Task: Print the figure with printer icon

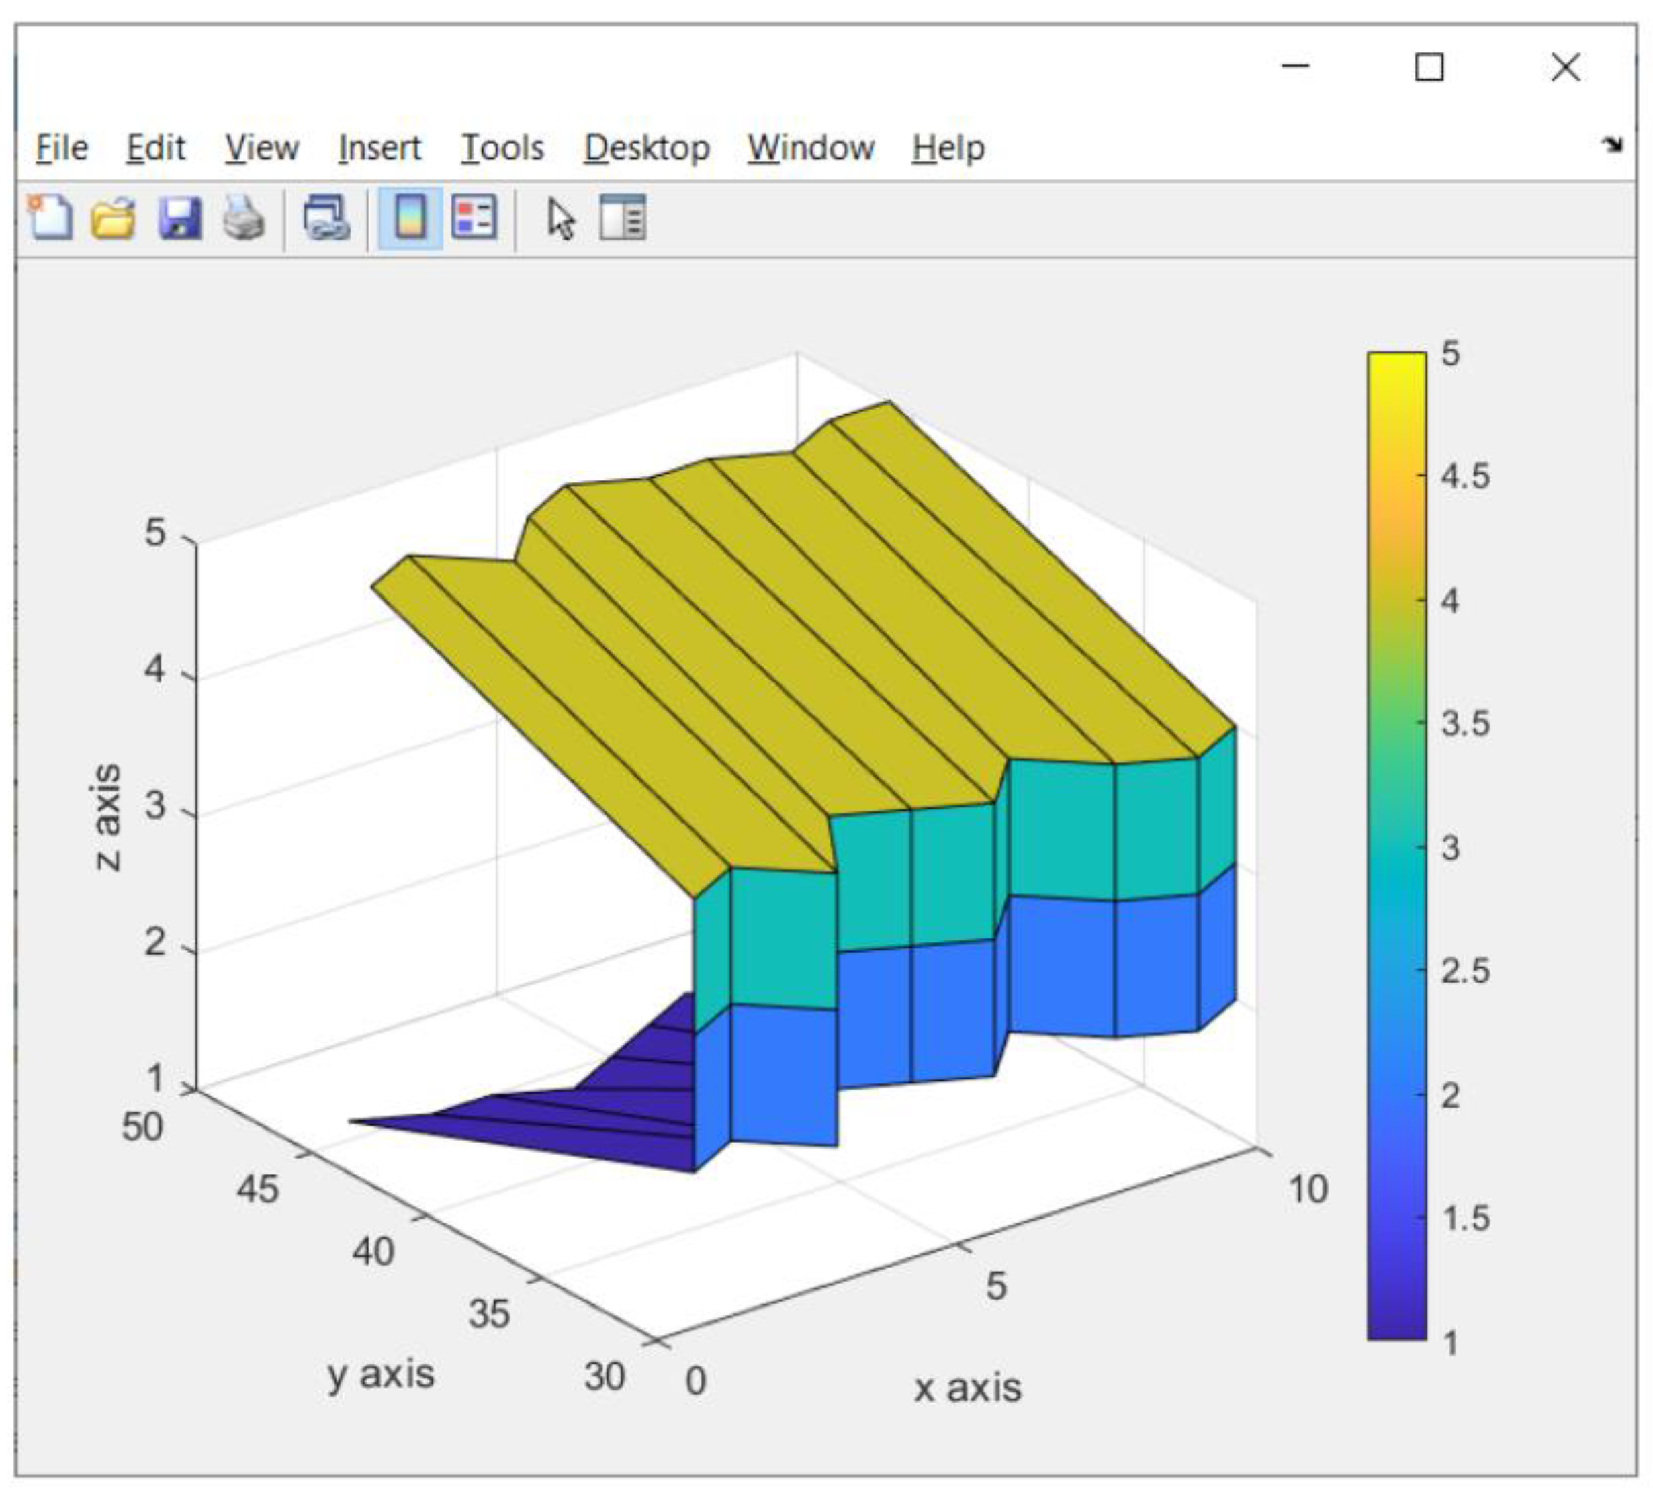Action: tap(244, 219)
